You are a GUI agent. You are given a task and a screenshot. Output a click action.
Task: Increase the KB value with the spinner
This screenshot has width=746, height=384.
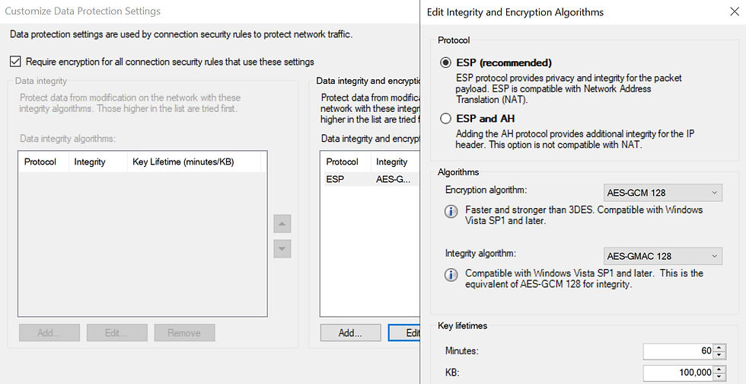click(x=720, y=369)
